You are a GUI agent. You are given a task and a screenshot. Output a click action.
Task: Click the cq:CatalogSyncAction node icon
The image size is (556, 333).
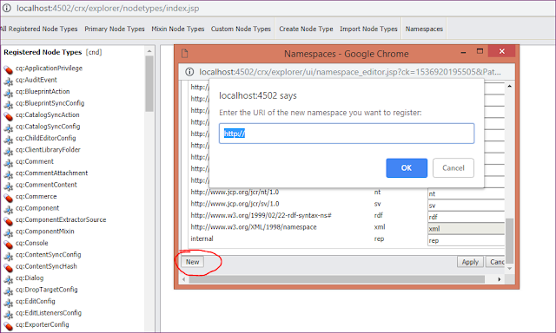[8, 116]
